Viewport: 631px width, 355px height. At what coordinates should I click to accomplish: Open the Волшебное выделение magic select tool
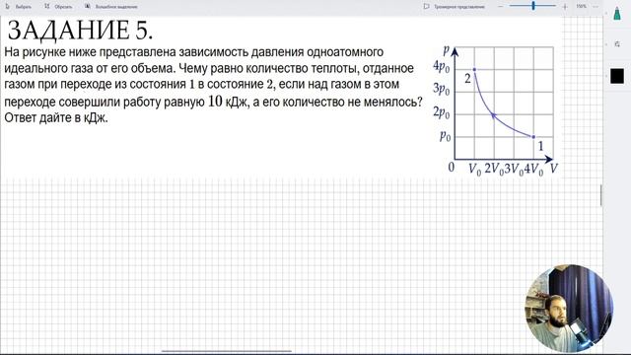click(x=111, y=7)
